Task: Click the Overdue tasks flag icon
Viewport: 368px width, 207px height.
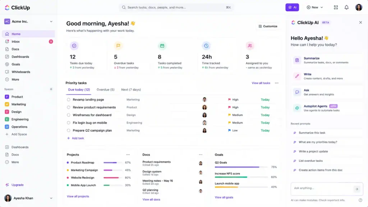Action: coord(118,46)
